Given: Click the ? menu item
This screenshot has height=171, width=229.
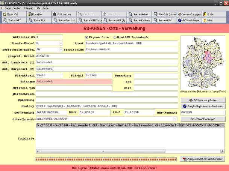Looking at the screenshot, I should click(2, 8).
